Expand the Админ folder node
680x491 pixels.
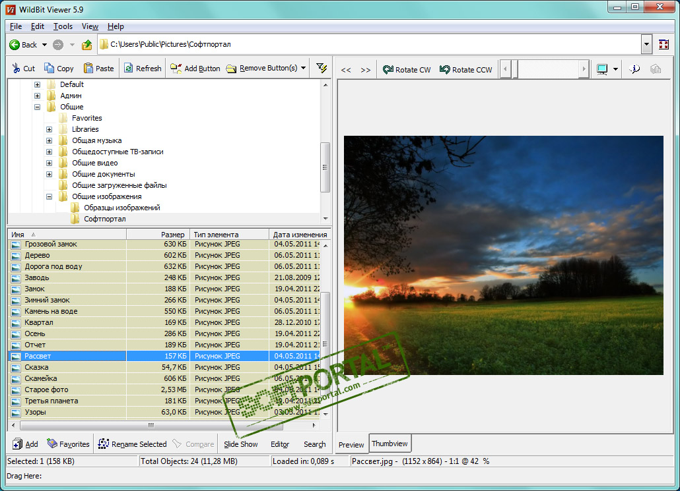37,96
